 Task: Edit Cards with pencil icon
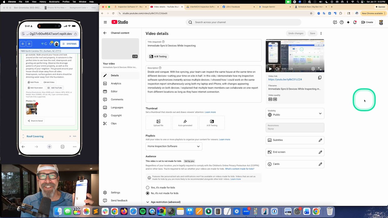tap(320, 164)
